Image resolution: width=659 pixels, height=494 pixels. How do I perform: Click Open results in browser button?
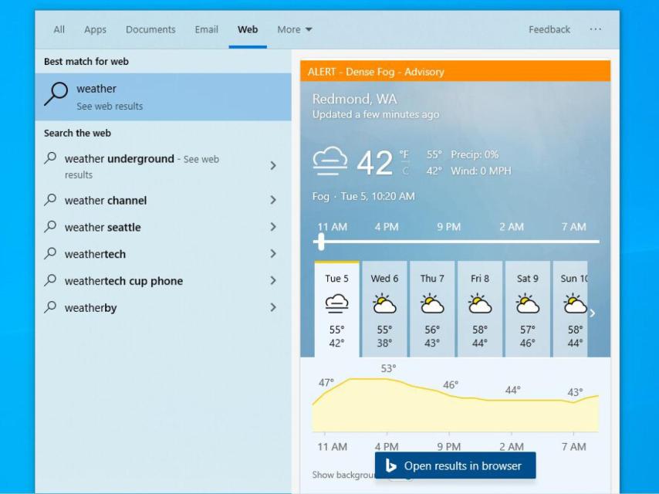(455, 465)
